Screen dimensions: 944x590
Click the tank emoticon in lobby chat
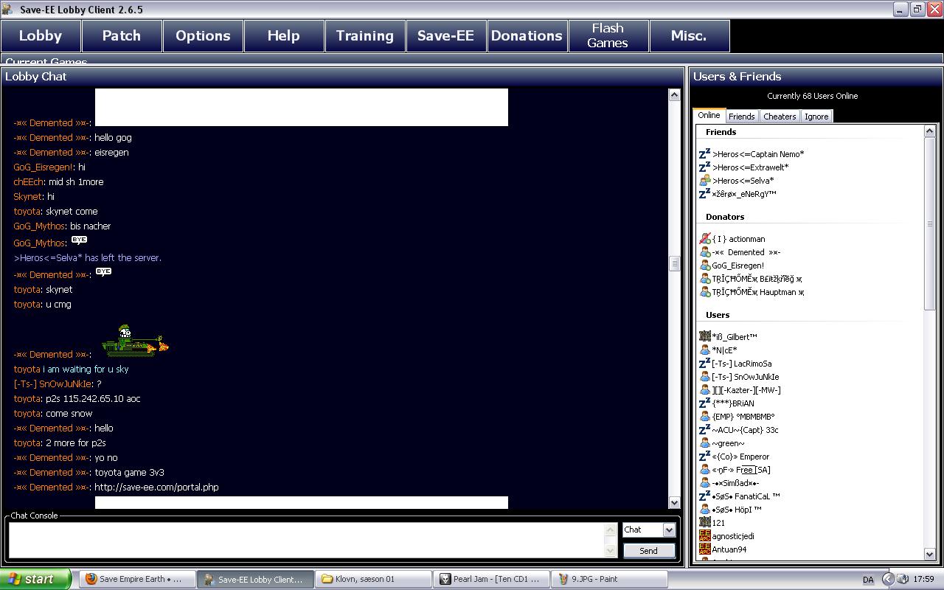click(x=135, y=341)
